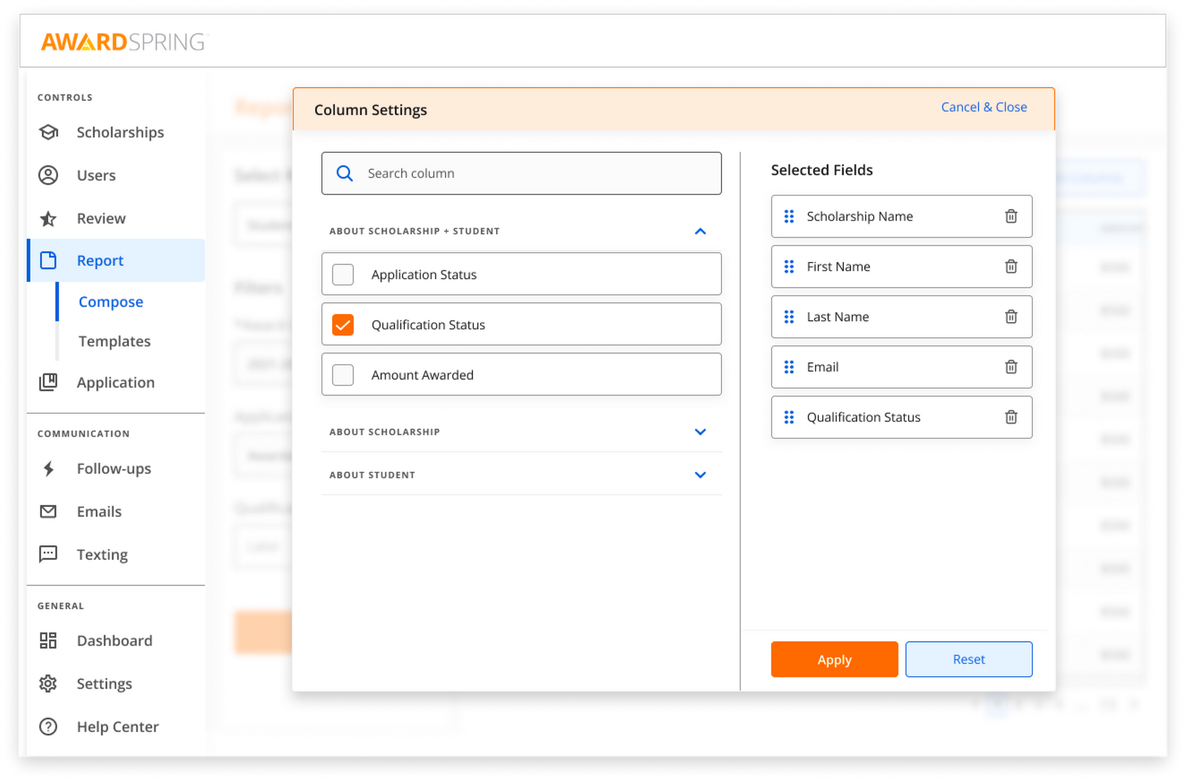
Task: Uncheck Qualification Status in column list
Action: coord(343,324)
